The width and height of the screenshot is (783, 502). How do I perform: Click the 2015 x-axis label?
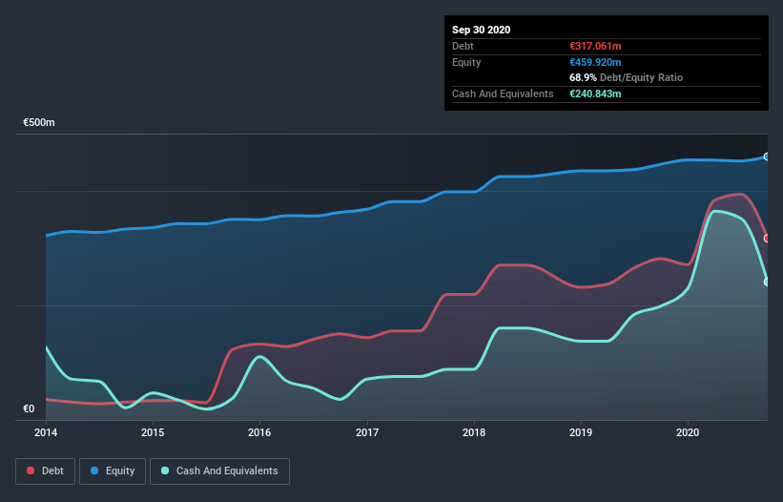point(153,432)
